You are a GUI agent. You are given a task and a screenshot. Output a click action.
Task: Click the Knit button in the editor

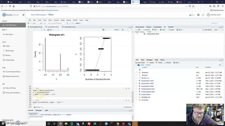click(50, 30)
